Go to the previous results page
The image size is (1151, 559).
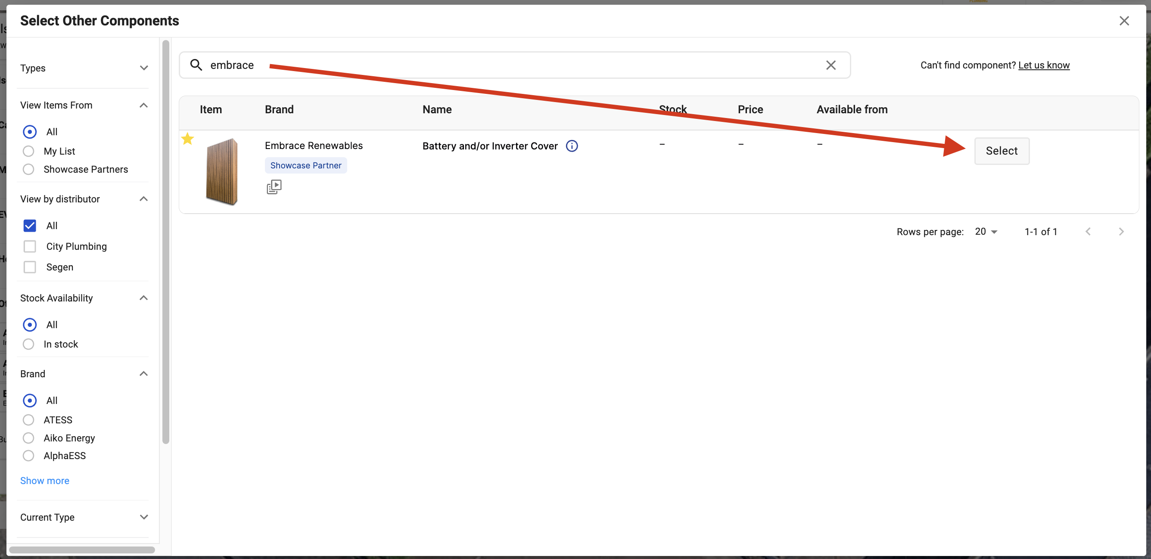[x=1088, y=231]
